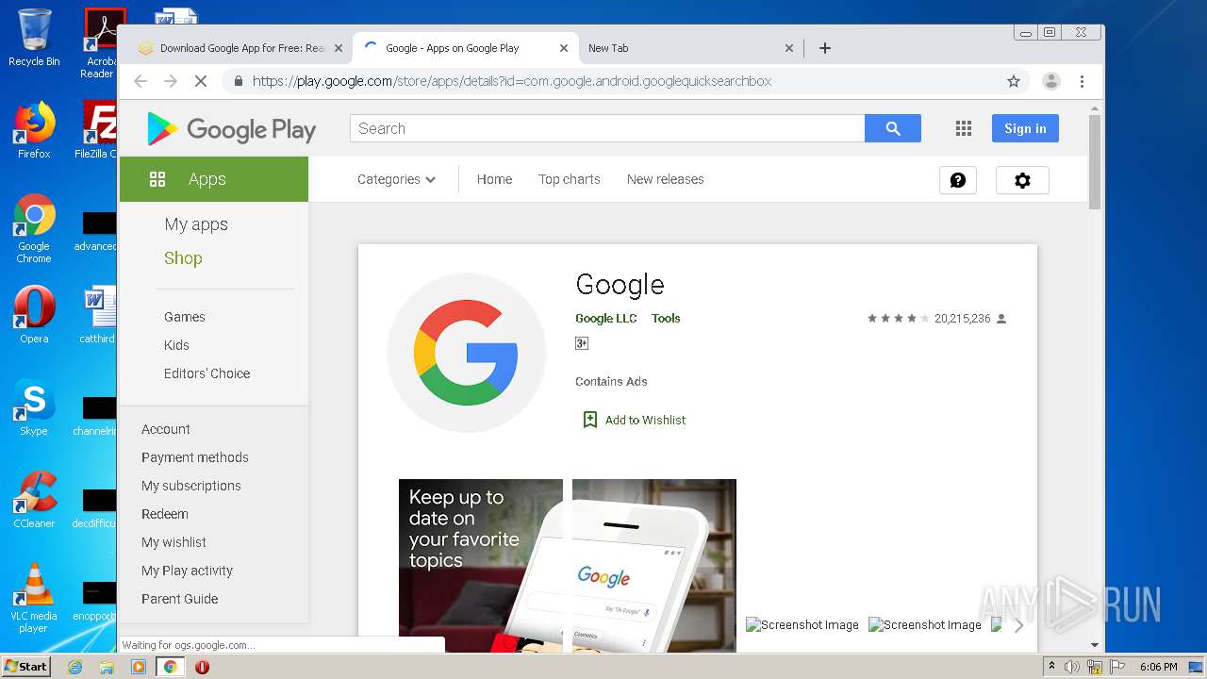
Task: Open the Home navigation item
Action: coord(494,179)
